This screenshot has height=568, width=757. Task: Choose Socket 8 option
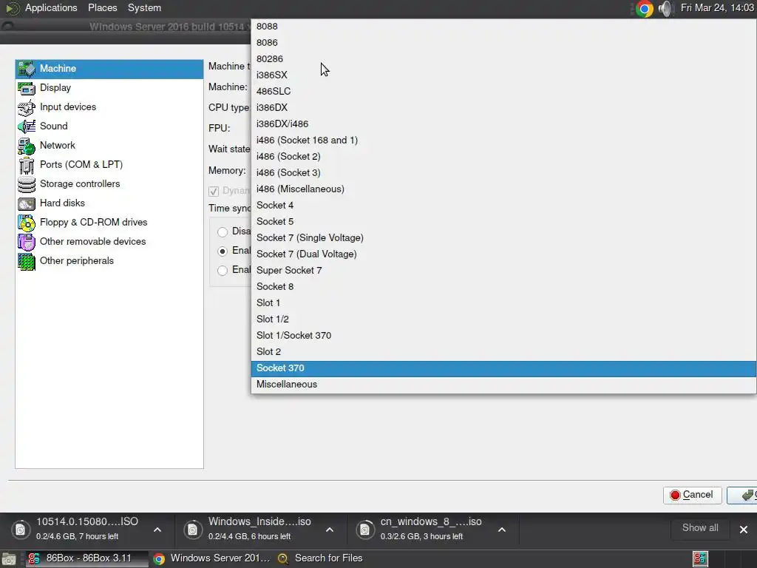point(503,286)
